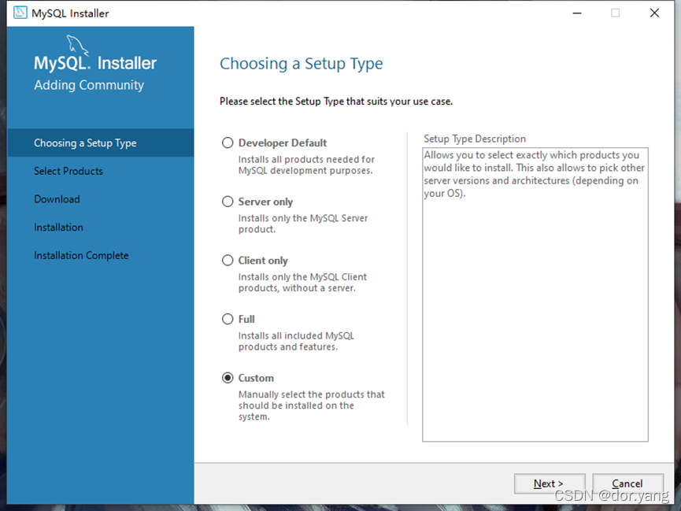Click 'Installs all products needed' description
Screen dimensions: 681x511
click(x=306, y=165)
